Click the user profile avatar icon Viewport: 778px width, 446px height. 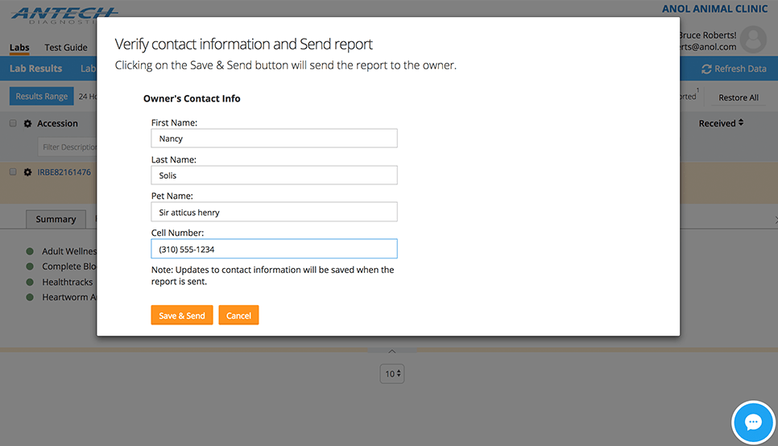[x=753, y=39]
